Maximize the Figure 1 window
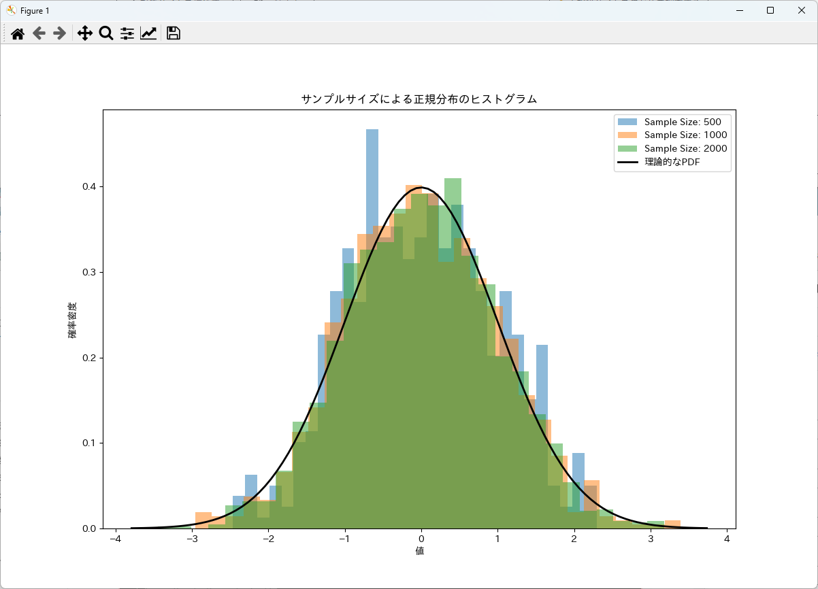The image size is (818, 589). [770, 10]
